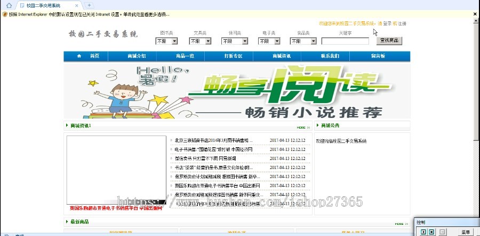Click stop button in 控制 panel
This screenshot has width=480, height=236.
[431, 232]
